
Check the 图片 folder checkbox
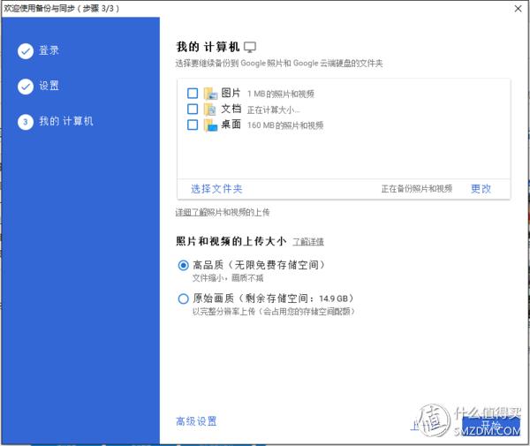tap(193, 94)
